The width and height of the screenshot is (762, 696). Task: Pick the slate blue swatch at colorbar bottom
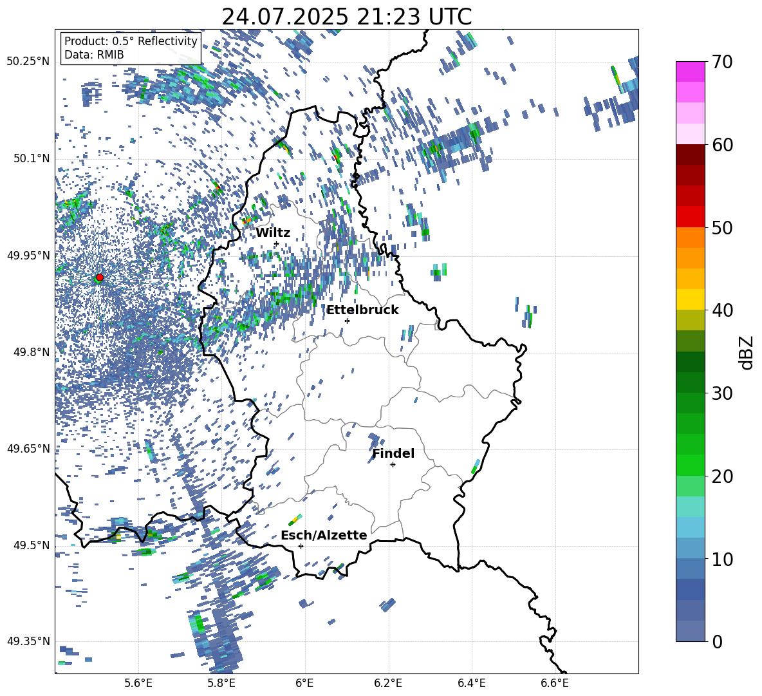coord(690,631)
